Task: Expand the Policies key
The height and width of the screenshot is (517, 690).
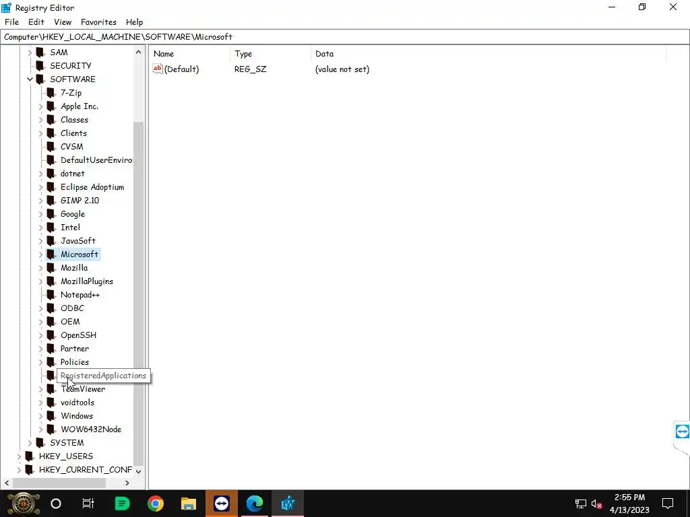Action: pyautogui.click(x=41, y=362)
